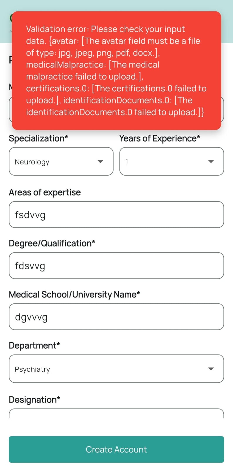Tap the Medical School/University Name label

(x=74, y=294)
